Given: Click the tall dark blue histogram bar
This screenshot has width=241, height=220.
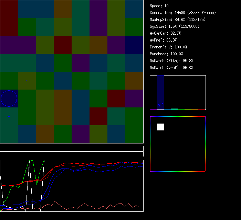Looking at the screenshot, I should coord(160,90).
